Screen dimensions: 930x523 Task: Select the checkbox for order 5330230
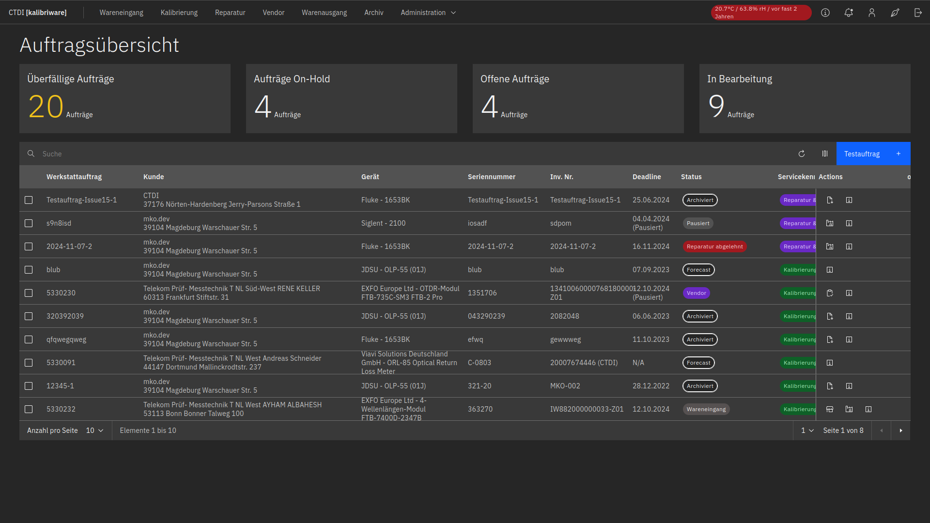29,293
